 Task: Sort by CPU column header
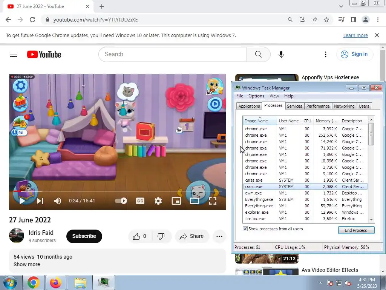tap(307, 121)
